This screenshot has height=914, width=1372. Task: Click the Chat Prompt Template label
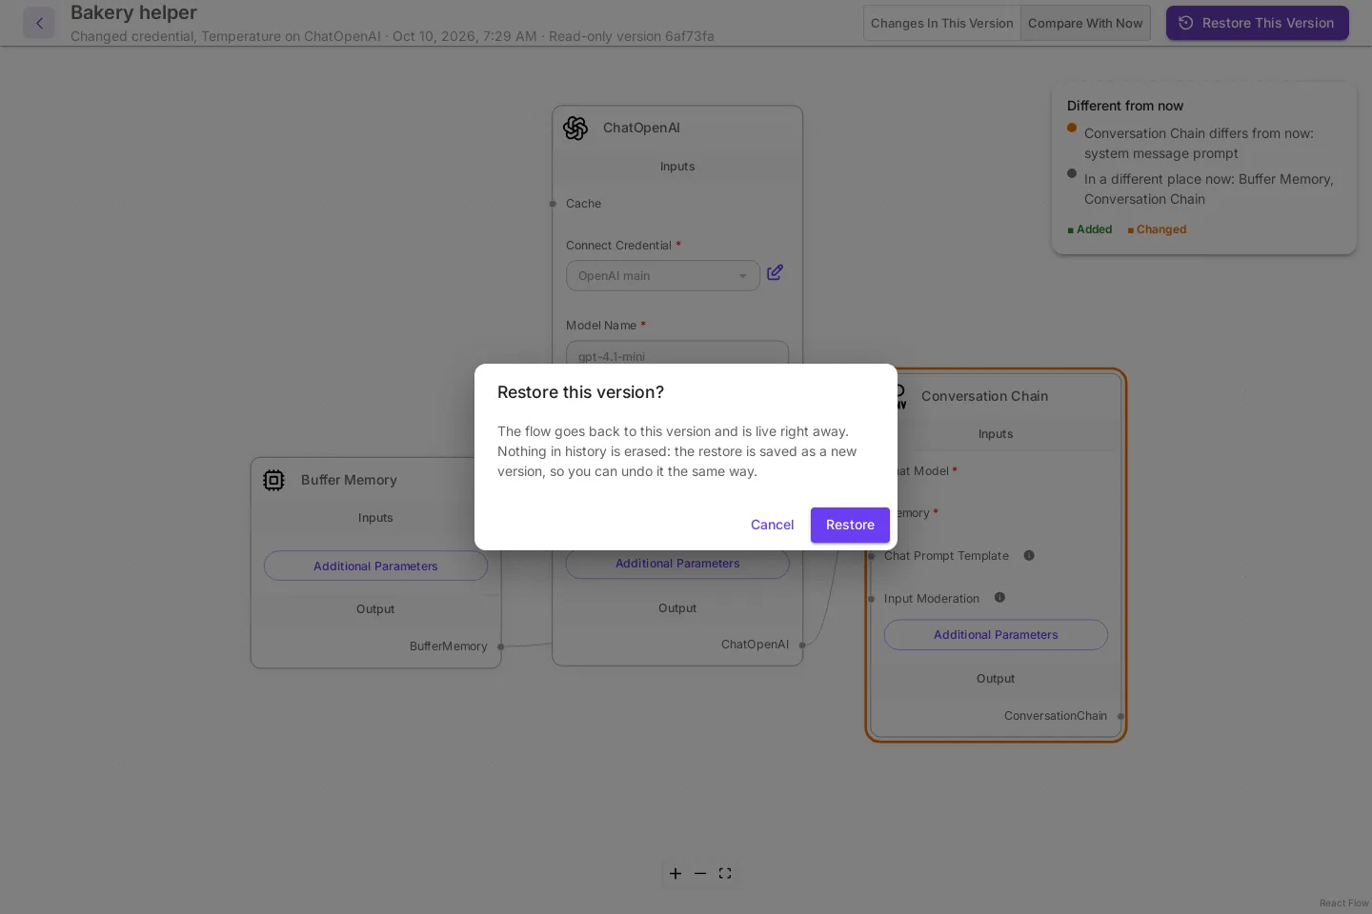946,556
